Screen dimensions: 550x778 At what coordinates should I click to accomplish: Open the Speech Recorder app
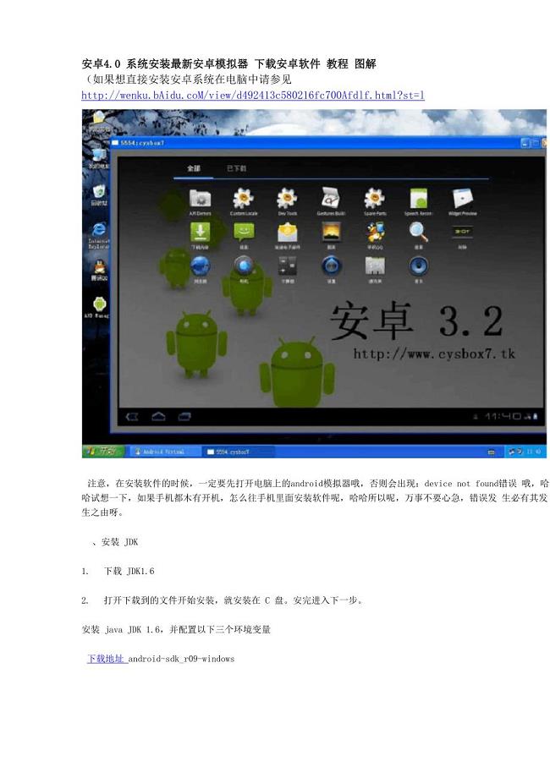418,200
